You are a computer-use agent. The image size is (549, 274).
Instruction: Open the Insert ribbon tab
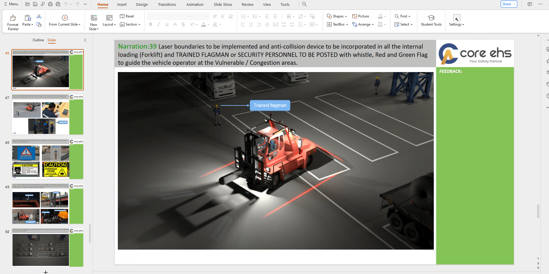coord(122,4)
